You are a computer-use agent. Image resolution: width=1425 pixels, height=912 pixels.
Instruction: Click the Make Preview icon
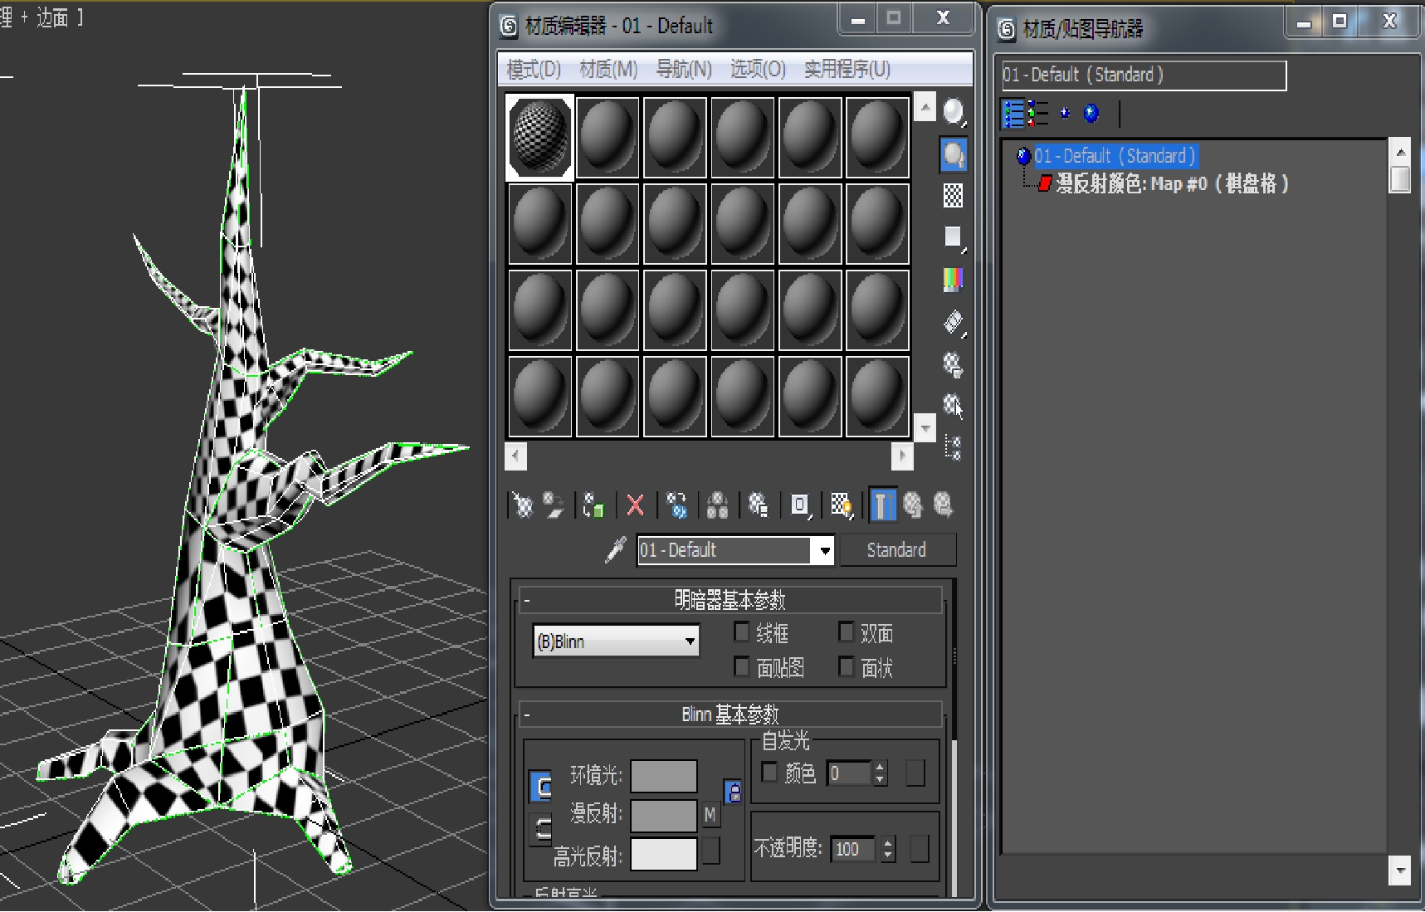(x=954, y=322)
